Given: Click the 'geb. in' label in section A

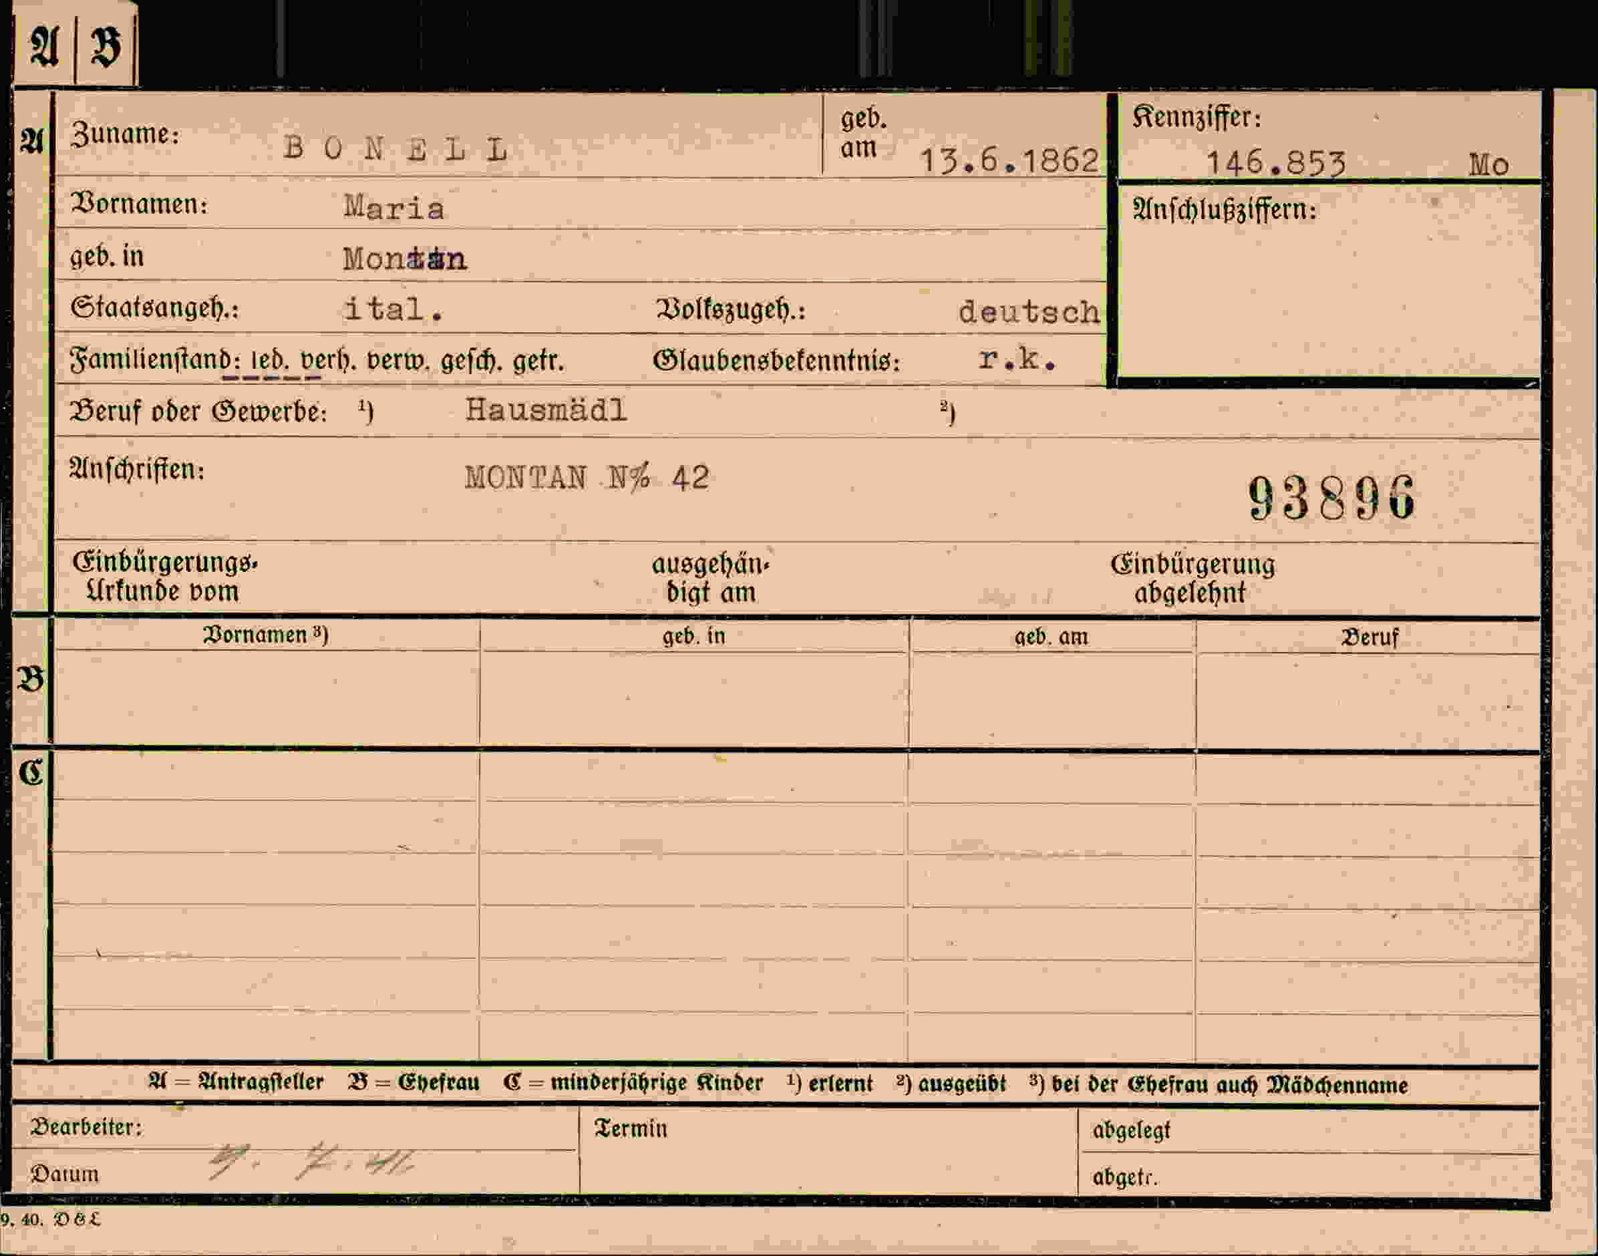Looking at the screenshot, I should pos(108,257).
